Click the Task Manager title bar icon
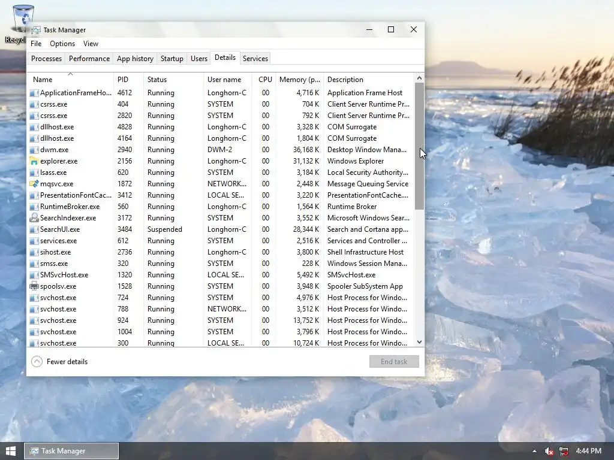This screenshot has width=614, height=460. 36,30
